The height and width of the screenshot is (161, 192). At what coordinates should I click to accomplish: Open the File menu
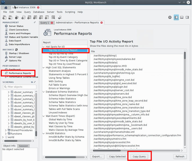5,12
